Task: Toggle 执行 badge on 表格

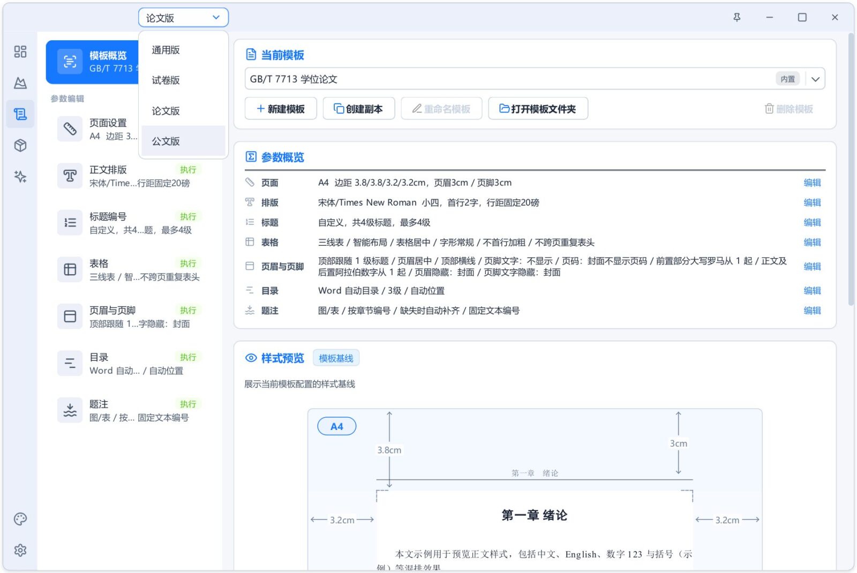Action: [x=188, y=263]
